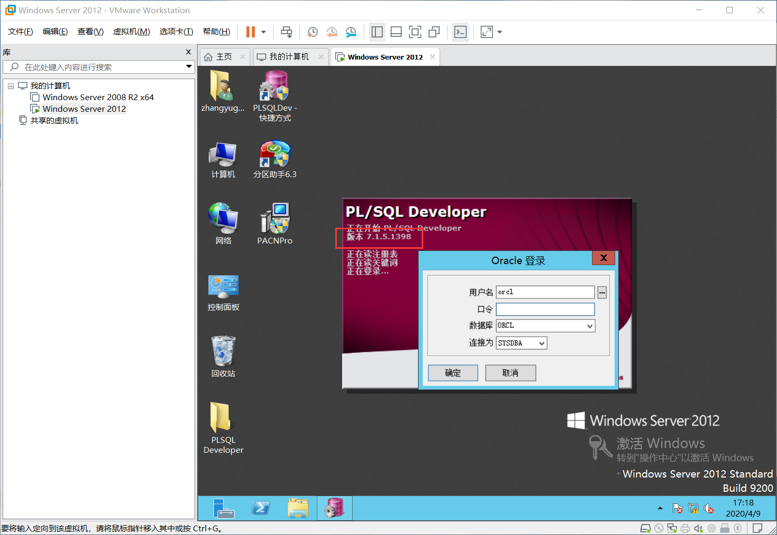777x535 pixels.
Task: Click the 确定 button in Oracle login
Action: click(453, 373)
